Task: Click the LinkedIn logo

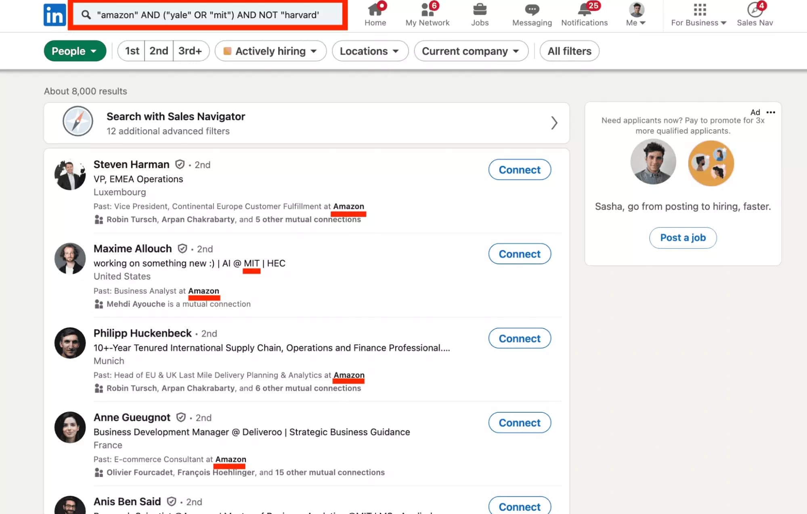Action: [x=54, y=15]
